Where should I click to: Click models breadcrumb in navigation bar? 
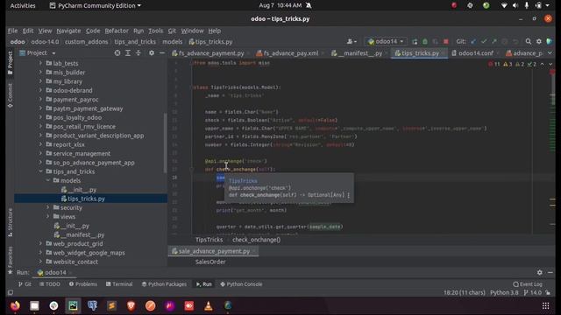(173, 42)
